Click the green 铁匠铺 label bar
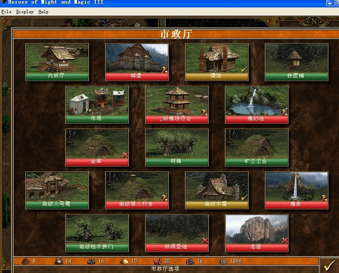339x273 pixels. pyautogui.click(x=296, y=76)
